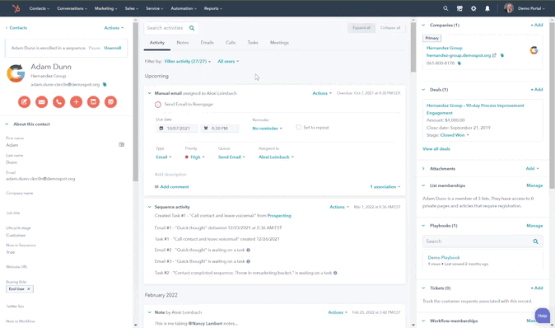The image size is (555, 328).
Task: Remove End User buying role tag
Action: (29, 289)
